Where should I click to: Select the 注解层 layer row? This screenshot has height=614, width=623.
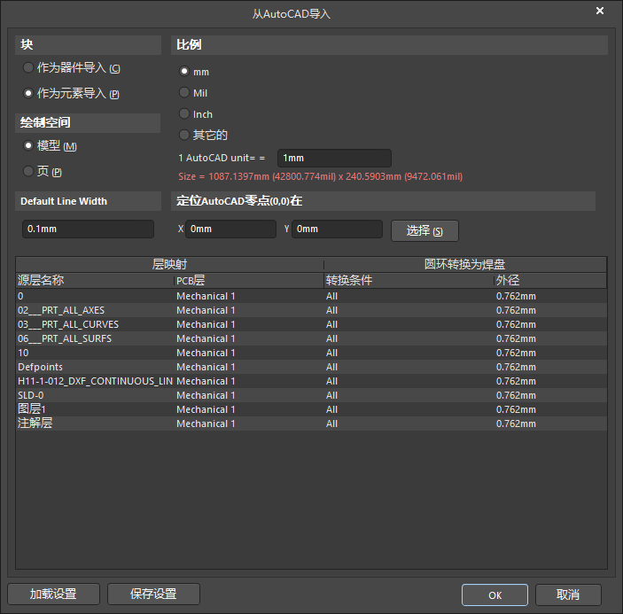pyautogui.click(x=312, y=424)
